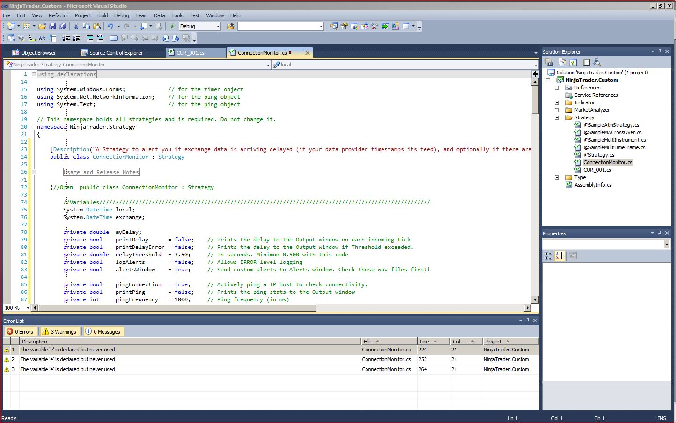676x423 pixels.
Task: Click the Decrease Indent icon
Action: click(66, 38)
